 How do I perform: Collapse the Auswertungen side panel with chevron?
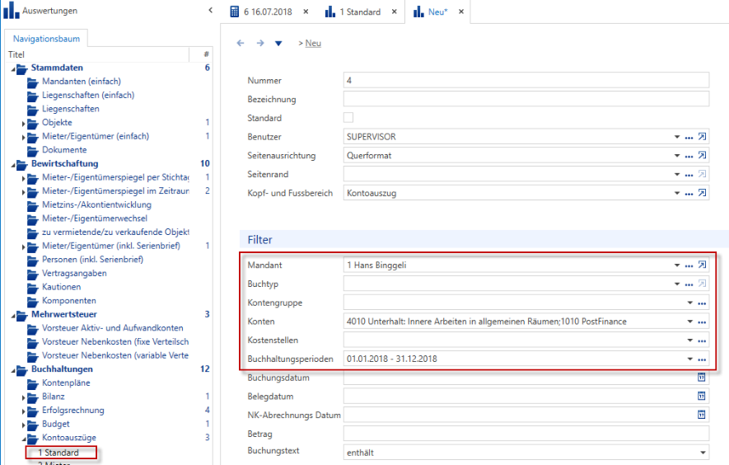(211, 10)
